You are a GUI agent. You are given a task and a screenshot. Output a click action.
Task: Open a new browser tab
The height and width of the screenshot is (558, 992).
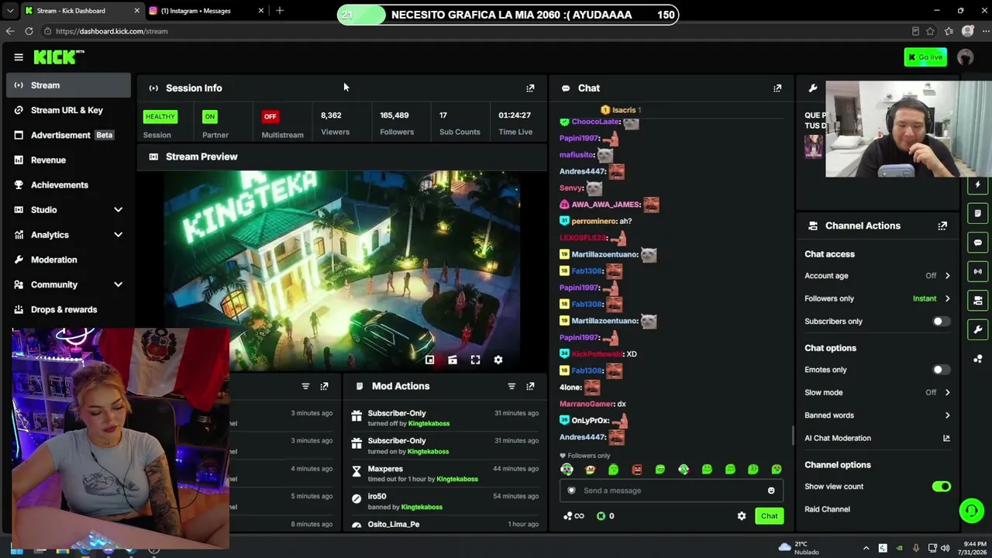[280, 11]
